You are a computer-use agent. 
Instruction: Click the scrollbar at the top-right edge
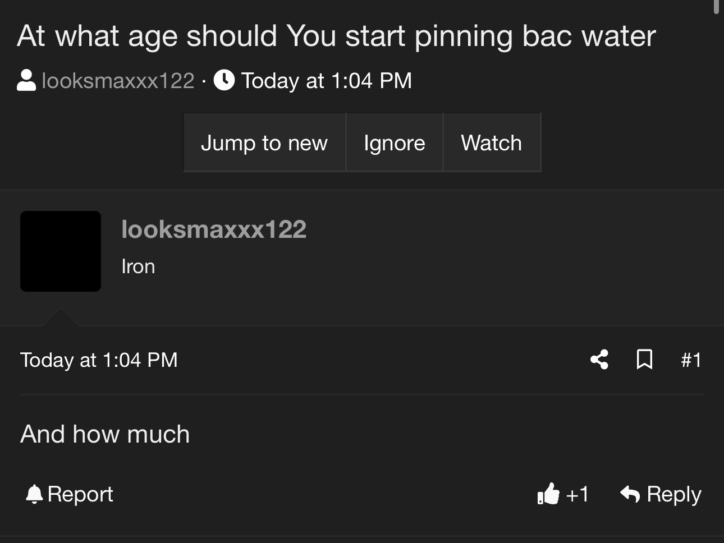(x=716, y=7)
